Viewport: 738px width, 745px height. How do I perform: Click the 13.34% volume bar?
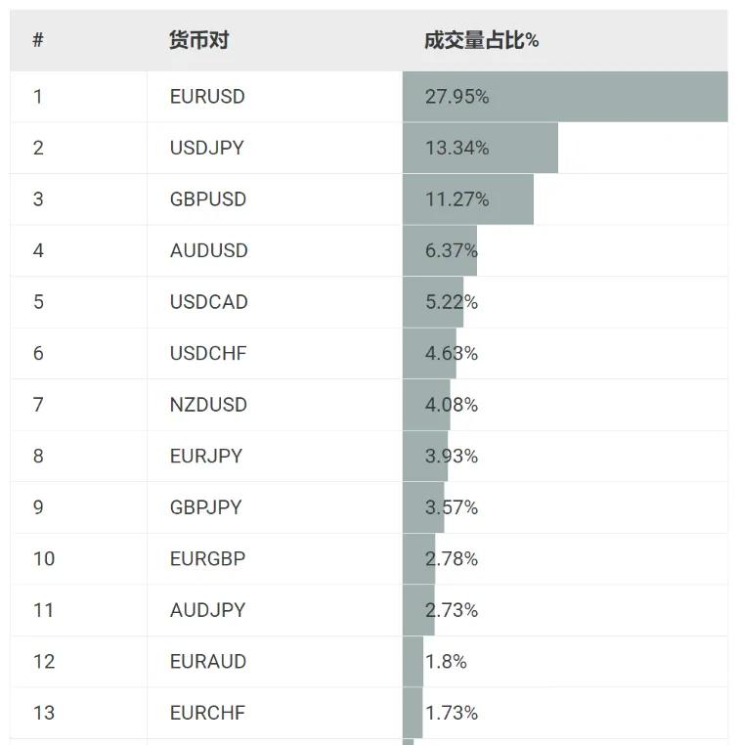(x=480, y=148)
